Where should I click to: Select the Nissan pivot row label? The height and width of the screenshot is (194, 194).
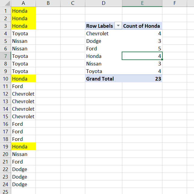pos(104,64)
